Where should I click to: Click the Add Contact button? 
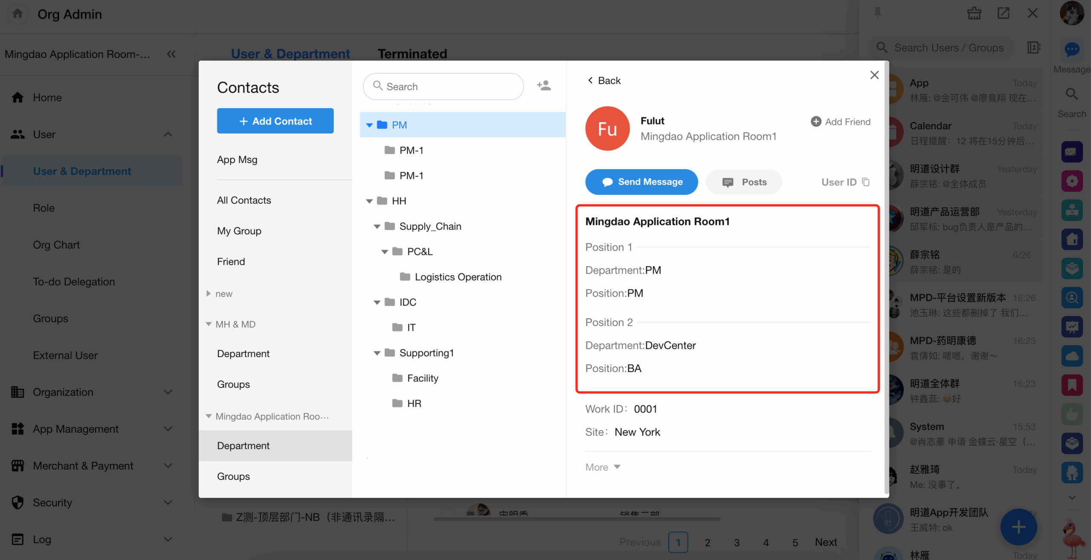coord(275,121)
